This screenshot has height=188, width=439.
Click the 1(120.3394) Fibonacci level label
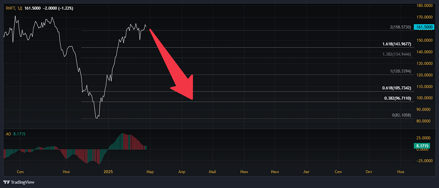[x=400, y=71]
